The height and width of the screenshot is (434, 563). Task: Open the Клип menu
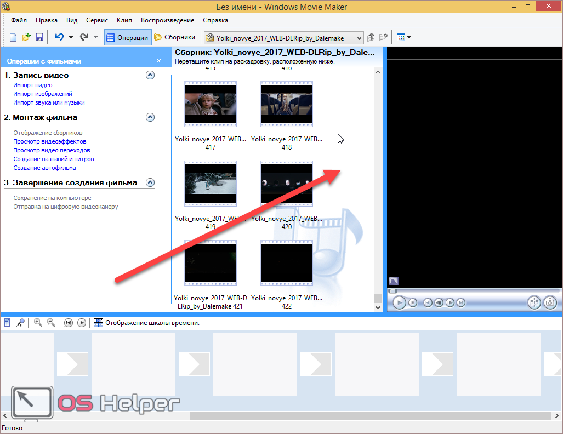point(124,20)
